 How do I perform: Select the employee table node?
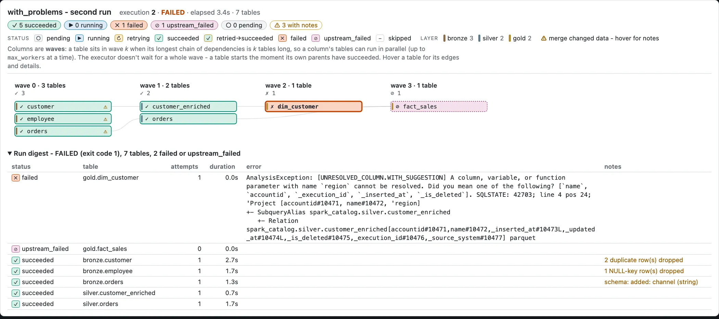63,119
